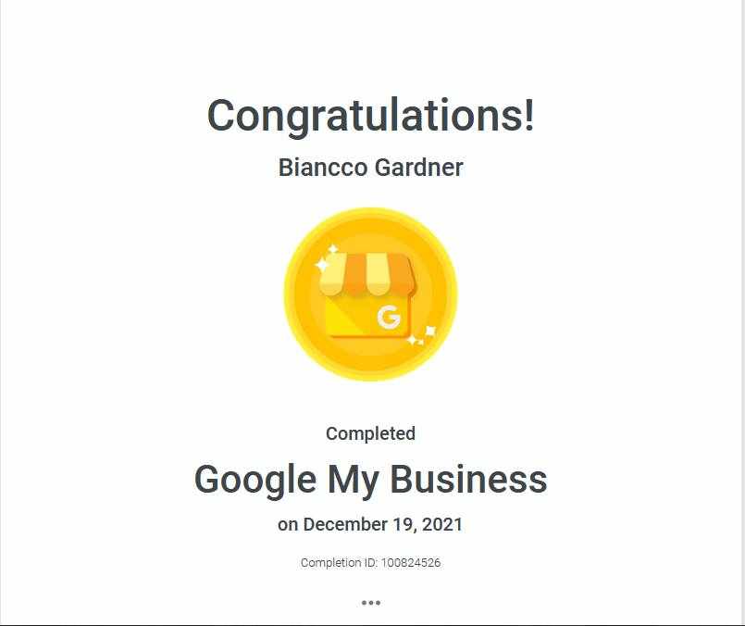Click the word "My" in course title
This screenshot has height=626, width=745.
point(353,480)
